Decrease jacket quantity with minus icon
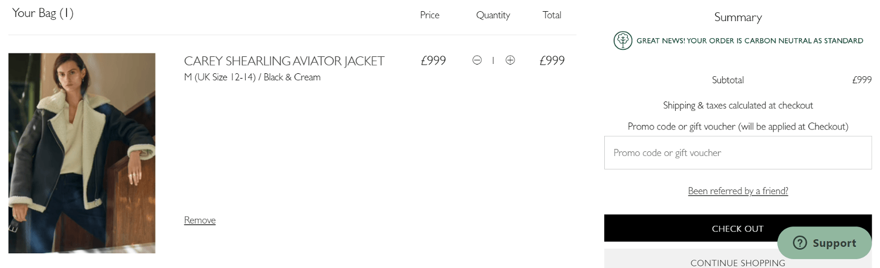The width and height of the screenshot is (880, 268). click(x=477, y=60)
